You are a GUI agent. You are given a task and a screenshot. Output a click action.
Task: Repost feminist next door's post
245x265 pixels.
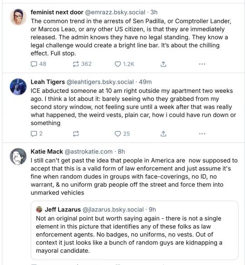pyautogui.click(x=82, y=64)
